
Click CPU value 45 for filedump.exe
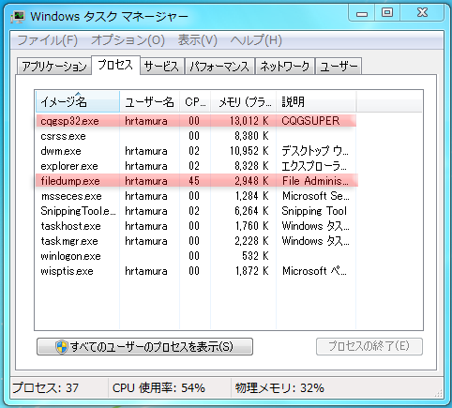[x=194, y=181]
